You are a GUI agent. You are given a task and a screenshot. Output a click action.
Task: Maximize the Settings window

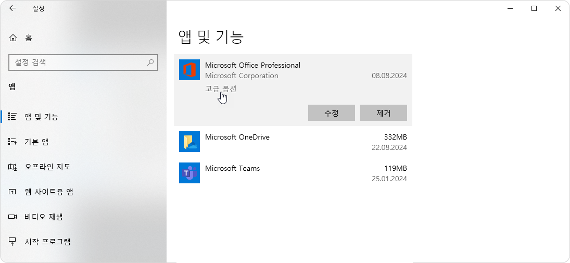tap(534, 8)
